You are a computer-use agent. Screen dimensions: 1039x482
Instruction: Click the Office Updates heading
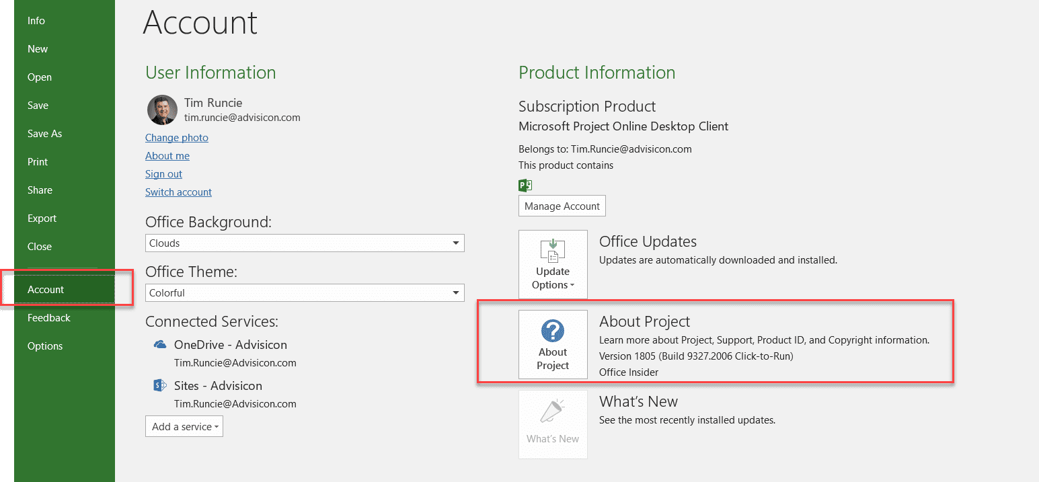648,242
